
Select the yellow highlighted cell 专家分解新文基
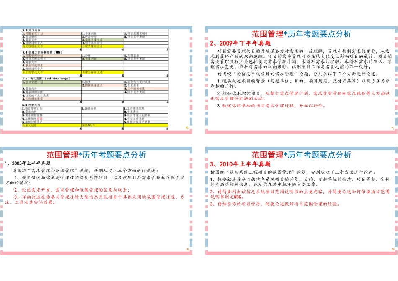tap(93, 71)
